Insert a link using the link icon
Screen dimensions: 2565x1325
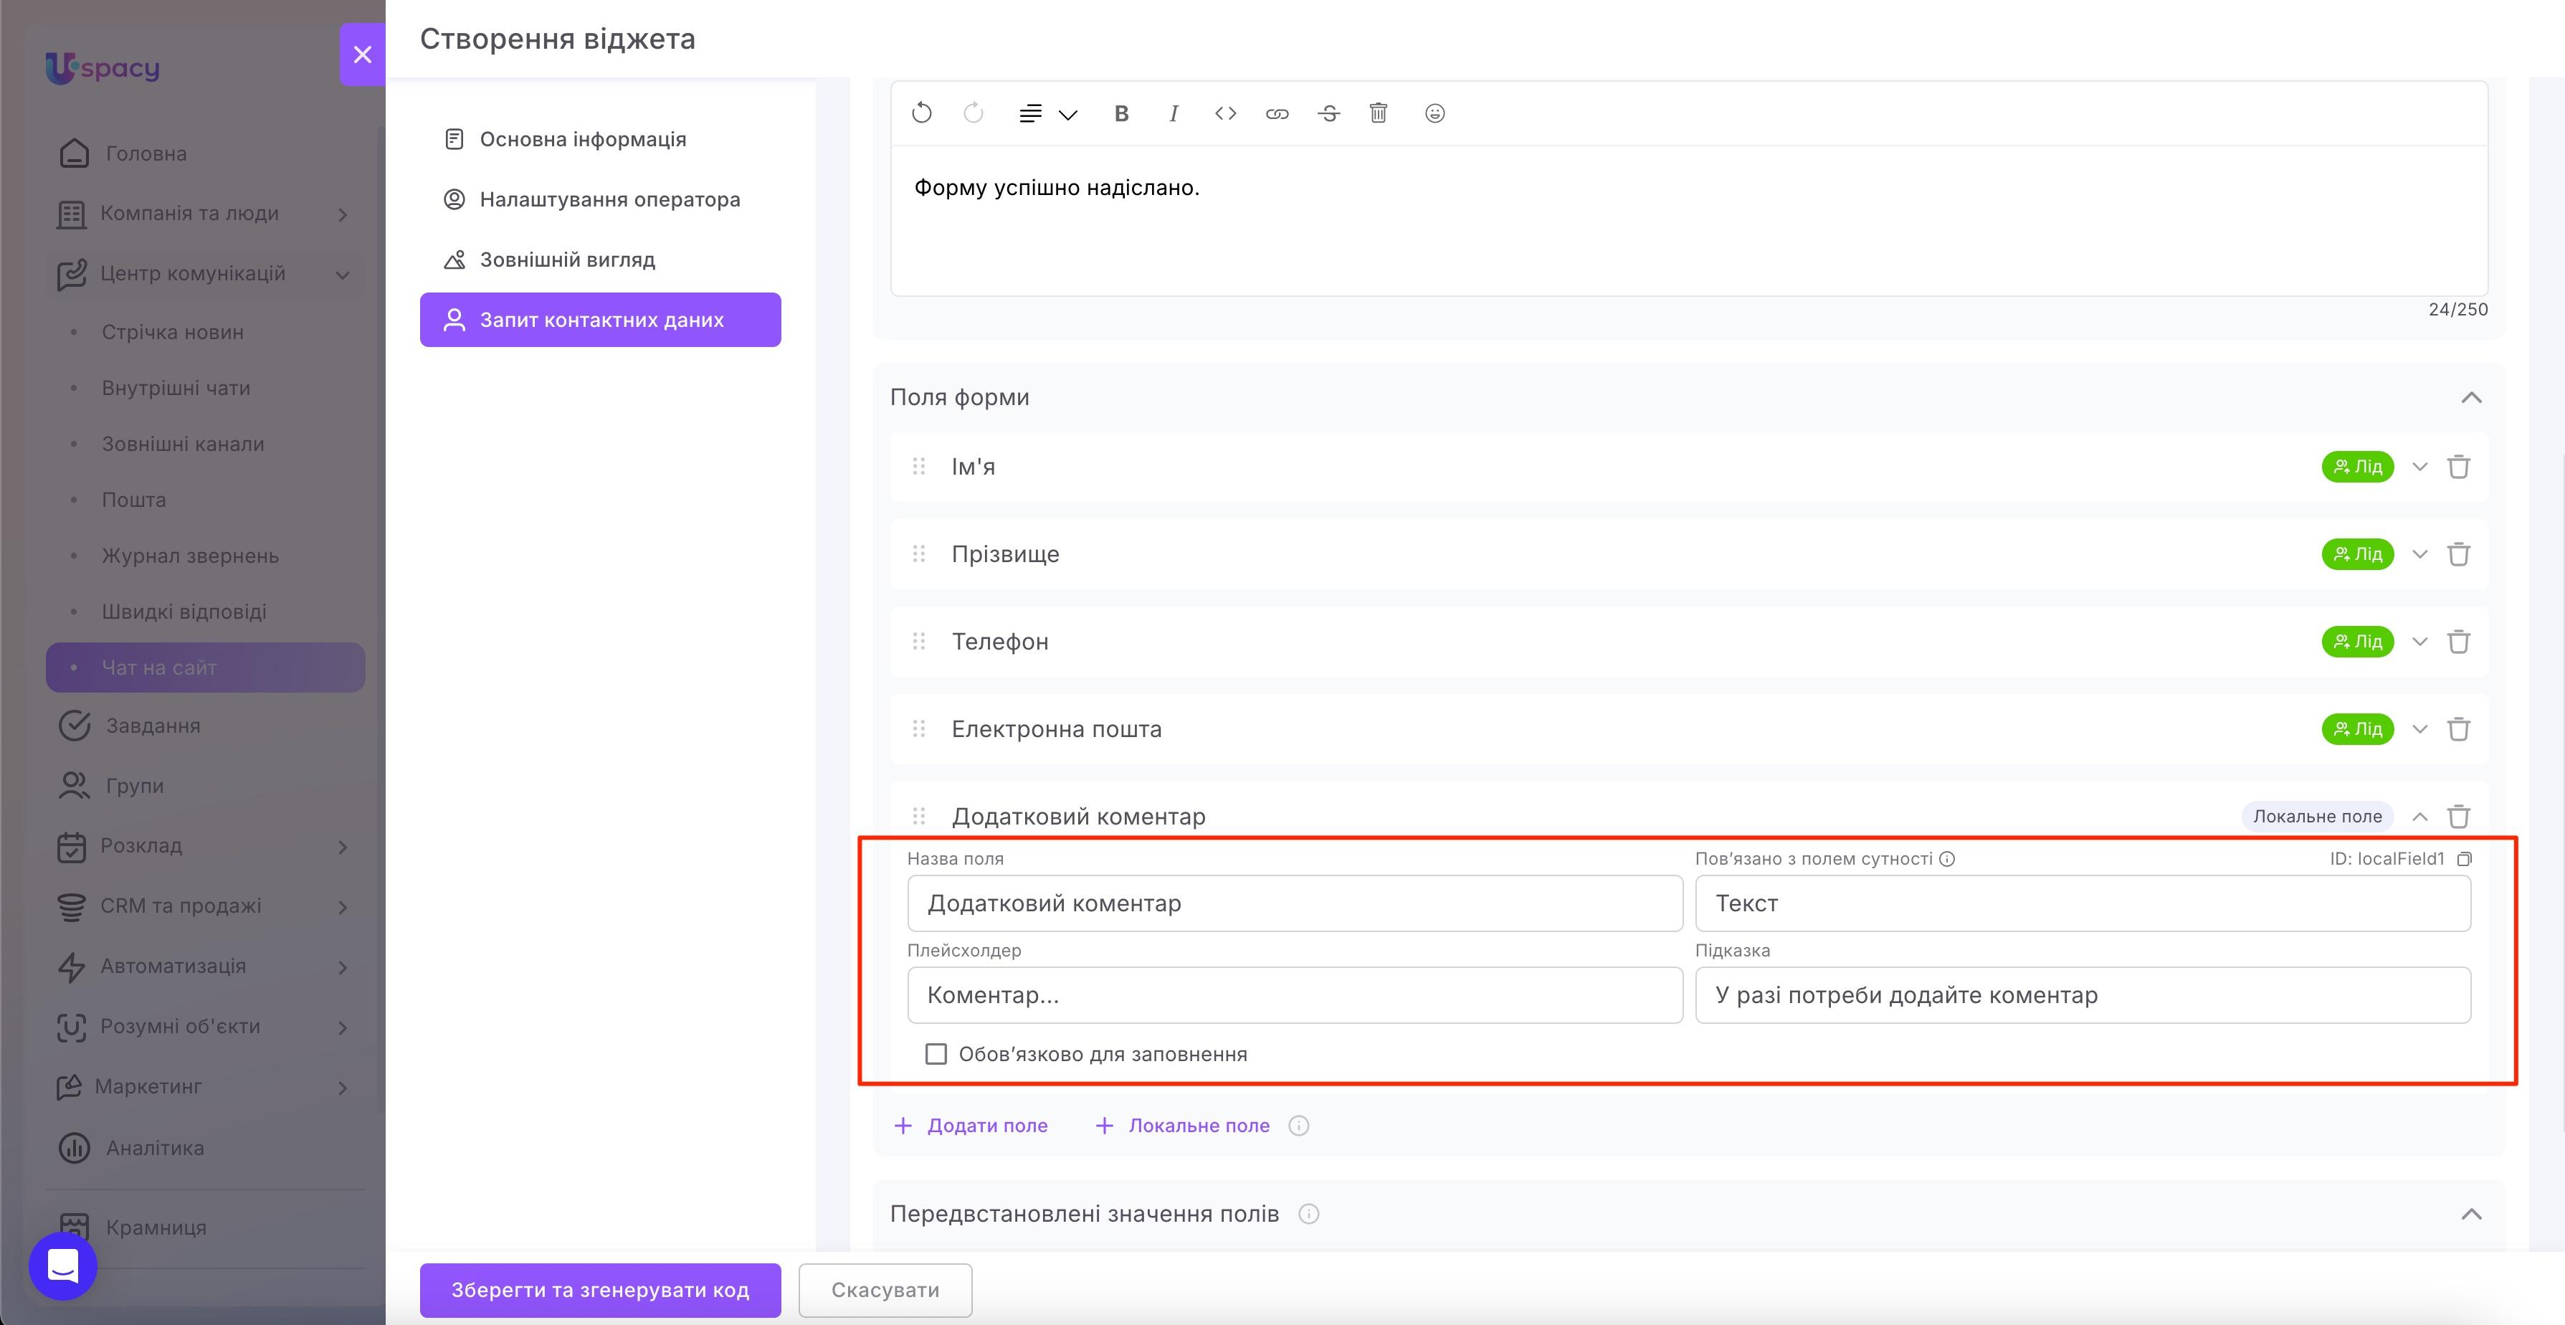pyautogui.click(x=1277, y=113)
